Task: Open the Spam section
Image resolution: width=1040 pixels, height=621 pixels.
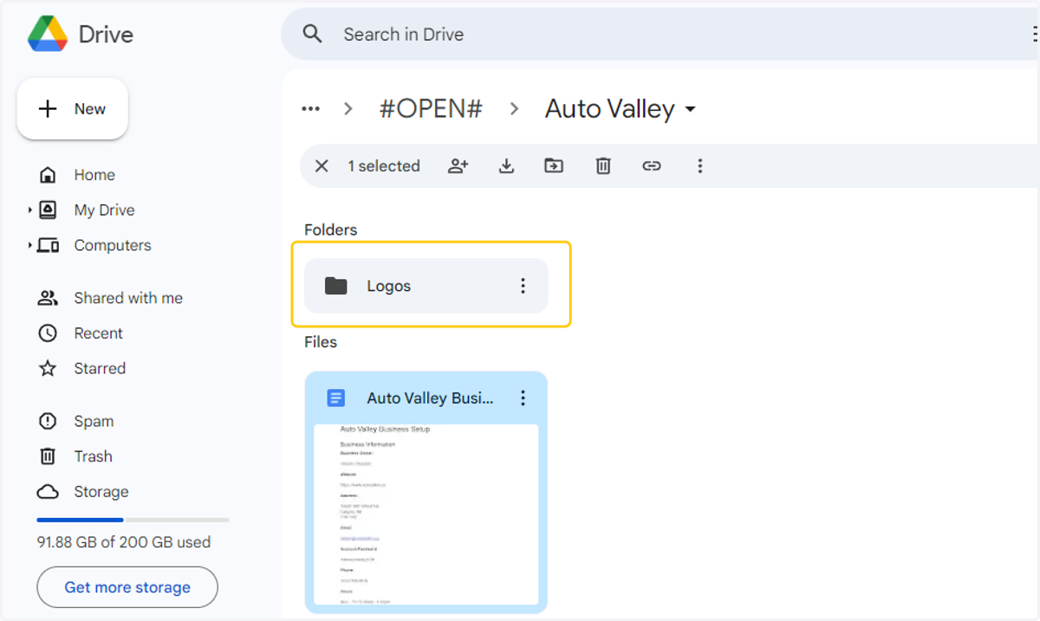Action: point(93,421)
